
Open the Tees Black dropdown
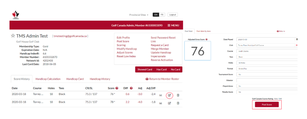coord(267,57)
